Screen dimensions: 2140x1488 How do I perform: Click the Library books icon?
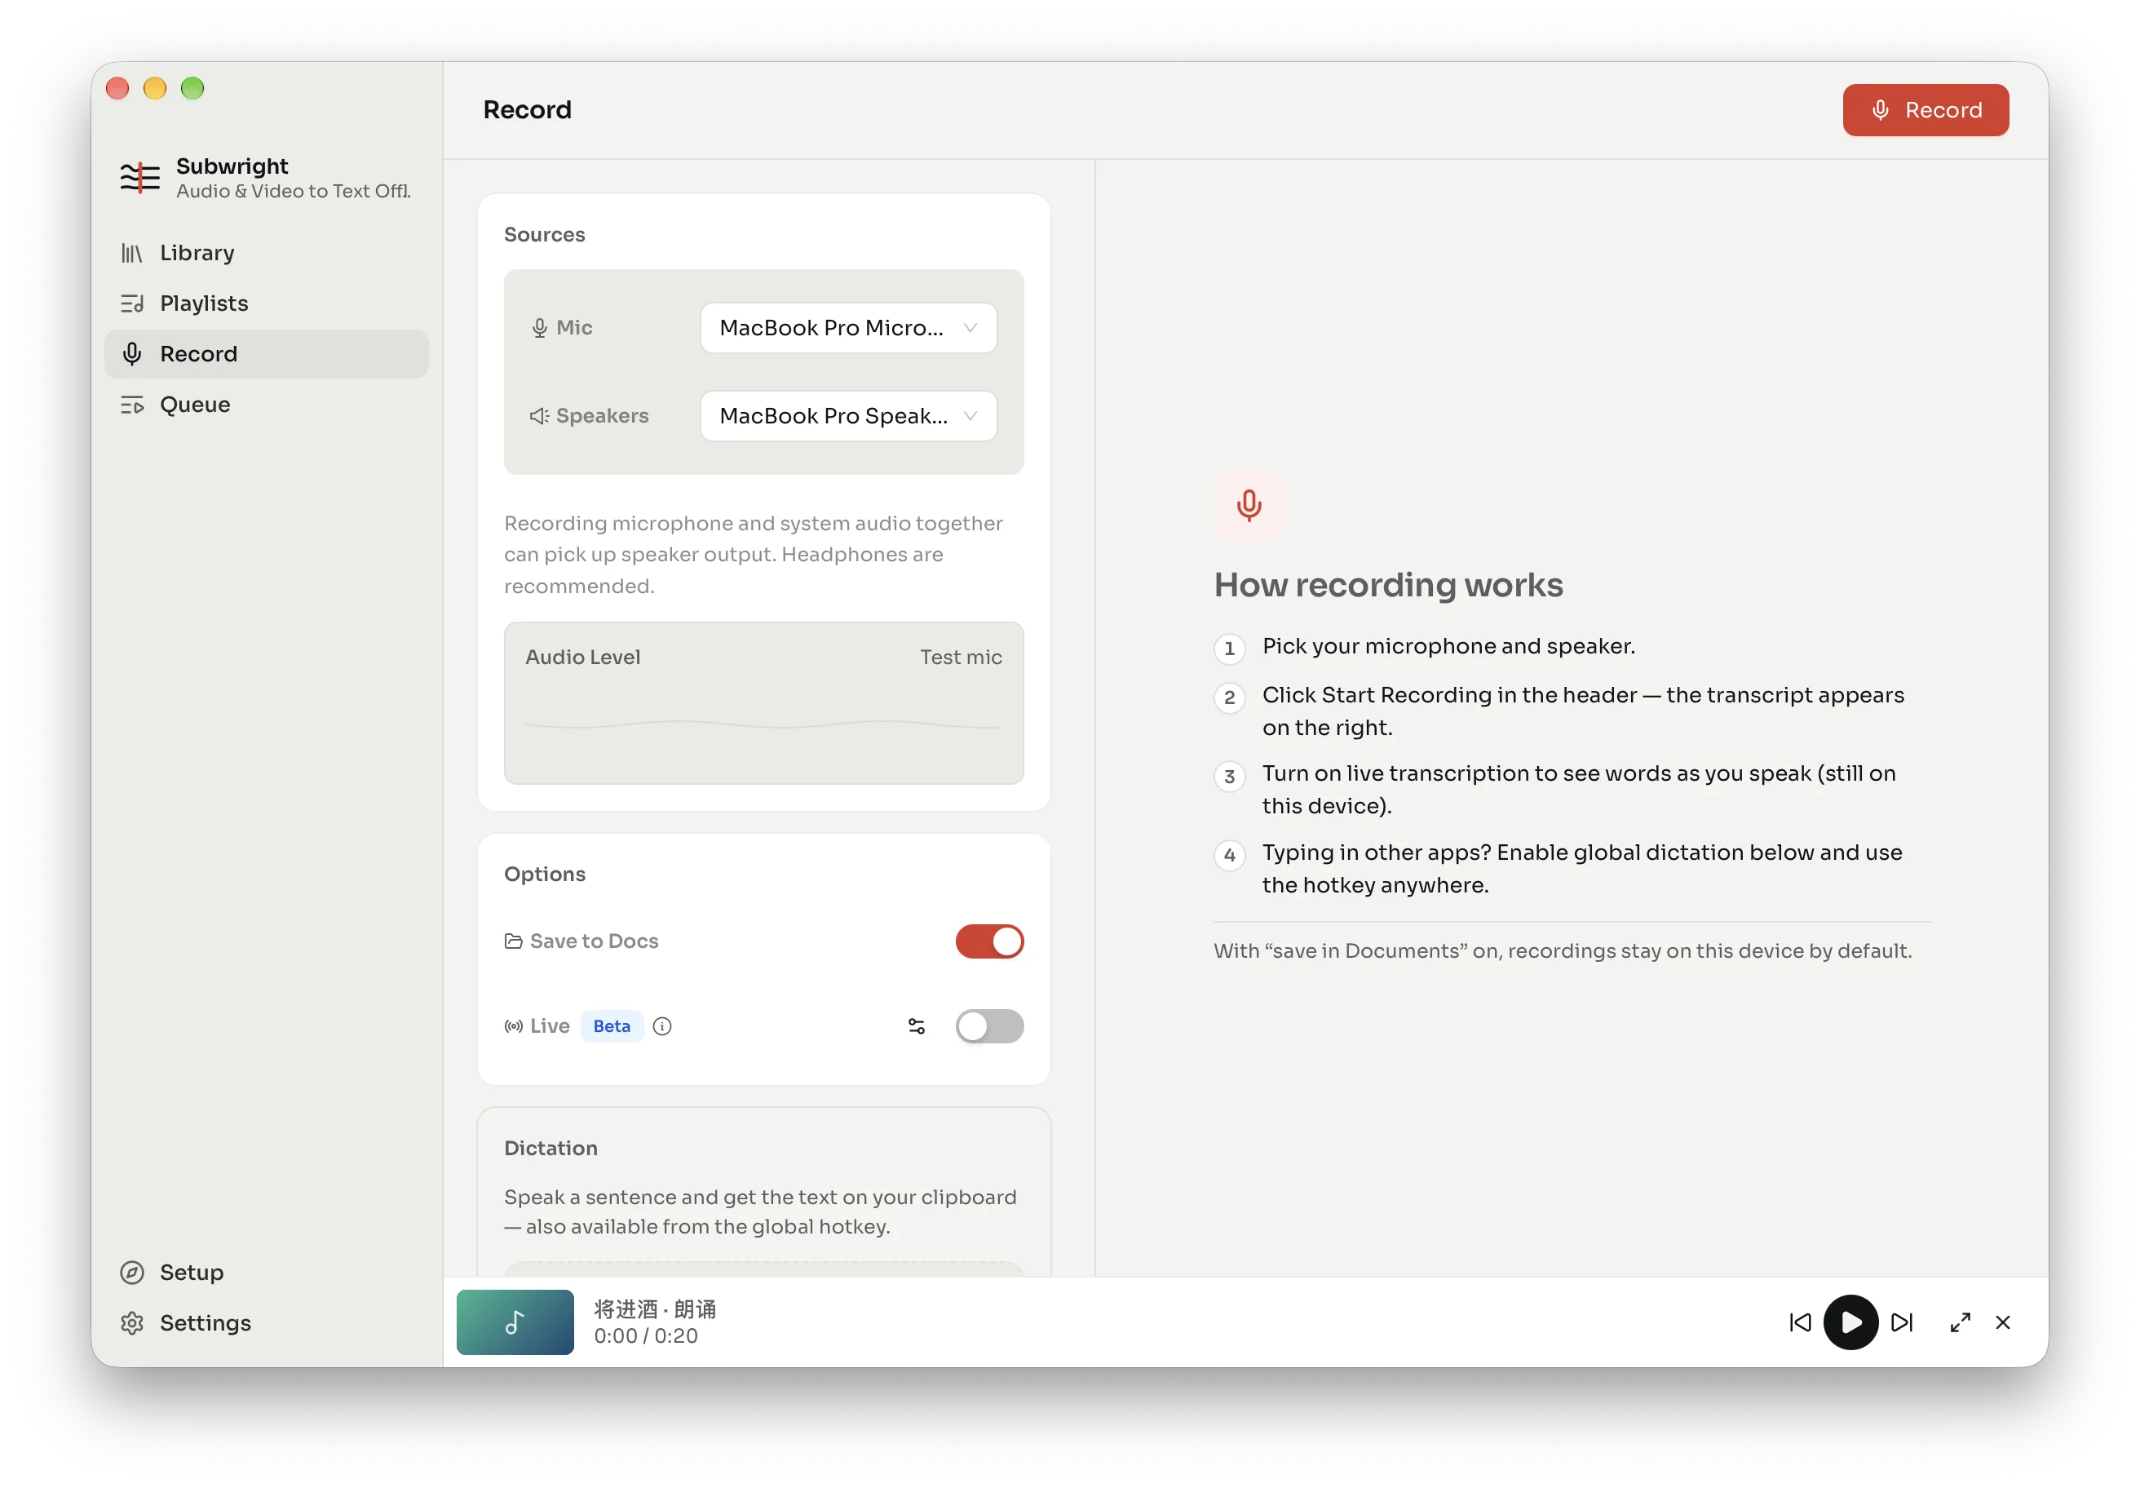coord(131,253)
